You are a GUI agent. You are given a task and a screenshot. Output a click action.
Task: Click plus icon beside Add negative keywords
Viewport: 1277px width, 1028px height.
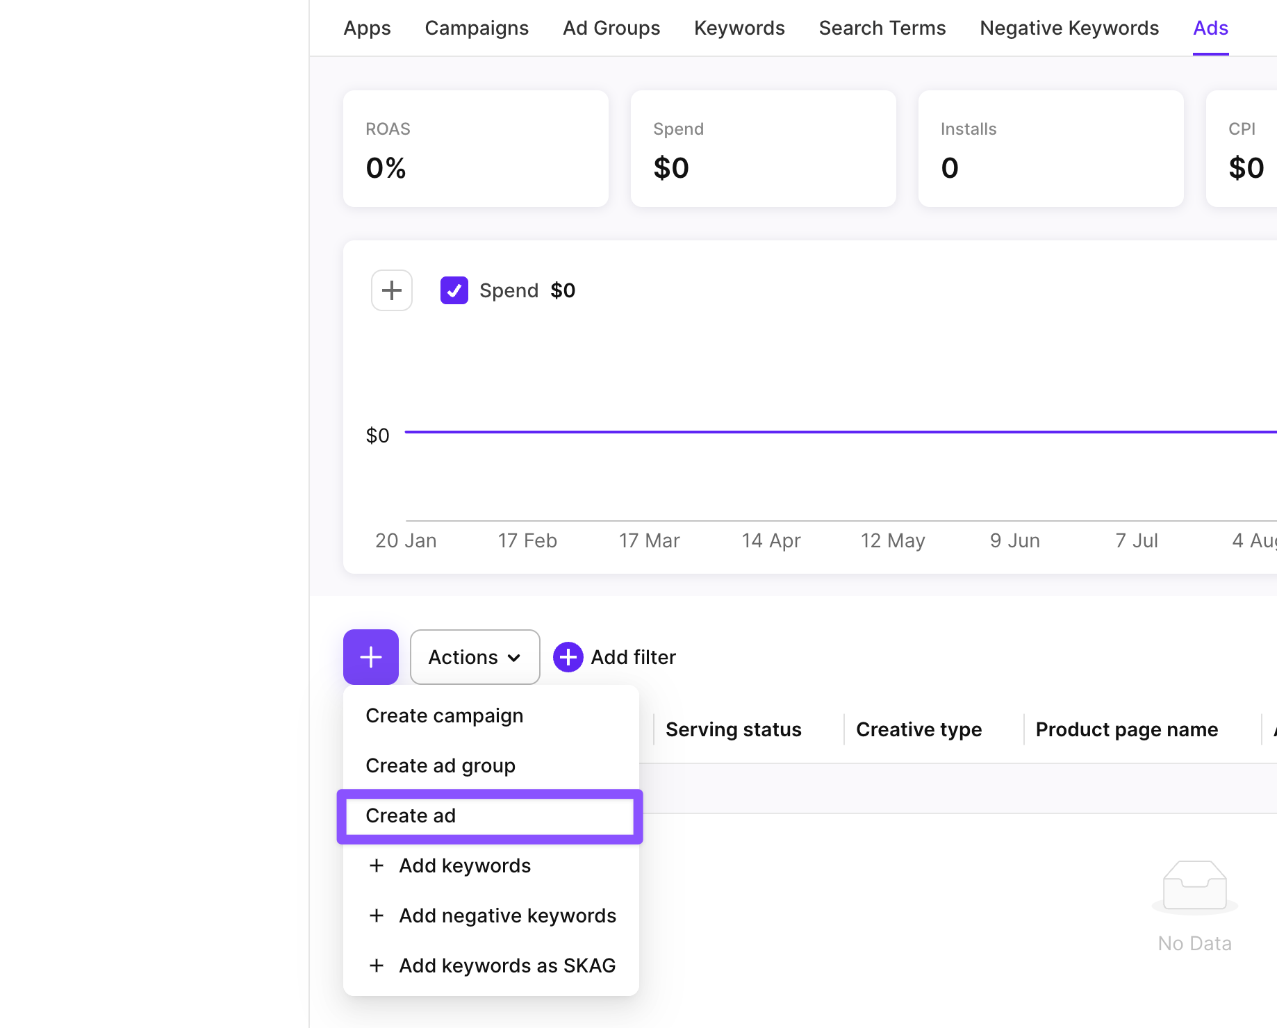[377, 915]
